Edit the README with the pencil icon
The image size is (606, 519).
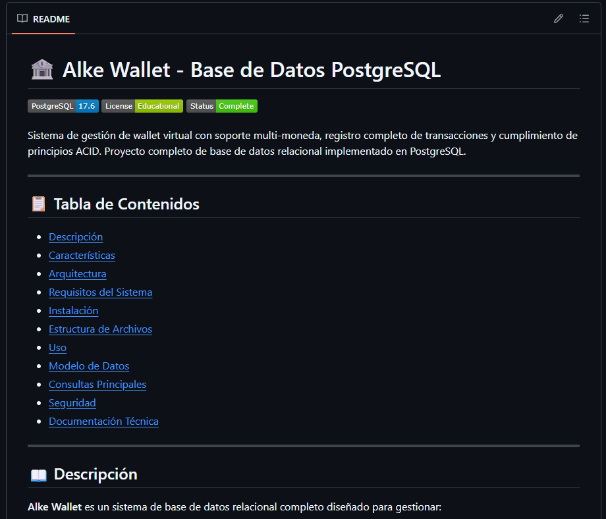pyautogui.click(x=558, y=18)
